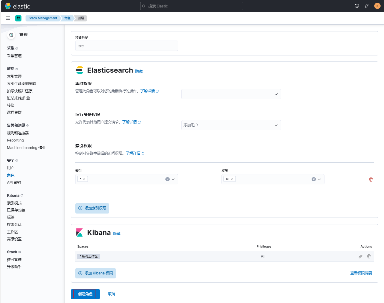Delete the Kibana space privilege entry
The image size is (384, 303).
(x=369, y=256)
